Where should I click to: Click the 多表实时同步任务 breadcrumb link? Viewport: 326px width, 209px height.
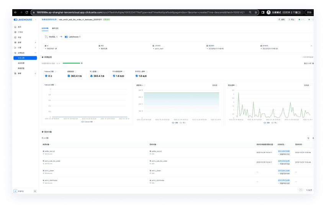(49, 19)
